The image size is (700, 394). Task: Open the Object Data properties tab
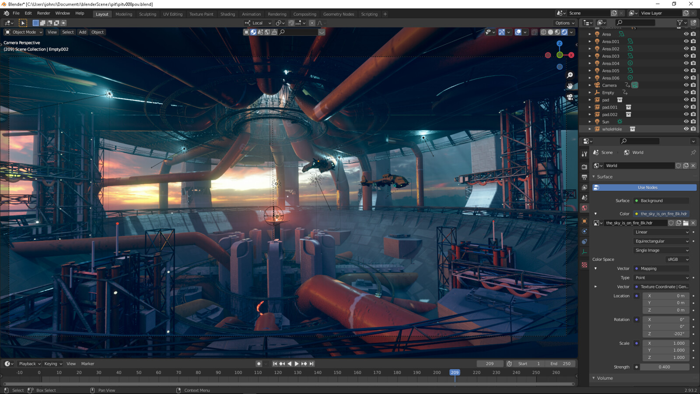[584, 252]
